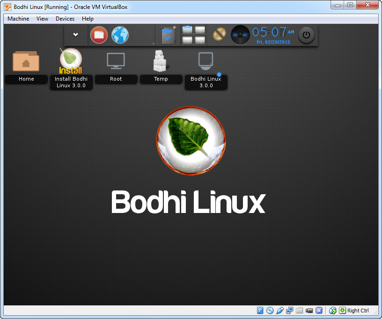Launch the Install Bodhi Linux 3.0.0 installer icon

pyautogui.click(x=71, y=61)
